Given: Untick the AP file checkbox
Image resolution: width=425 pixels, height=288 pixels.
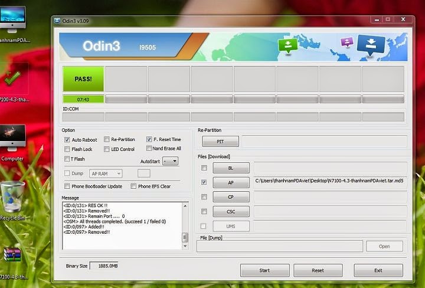Looking at the screenshot, I should click(204, 182).
